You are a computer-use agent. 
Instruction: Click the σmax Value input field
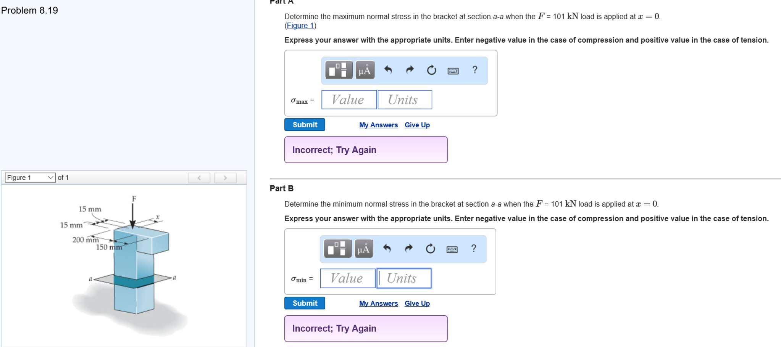349,100
